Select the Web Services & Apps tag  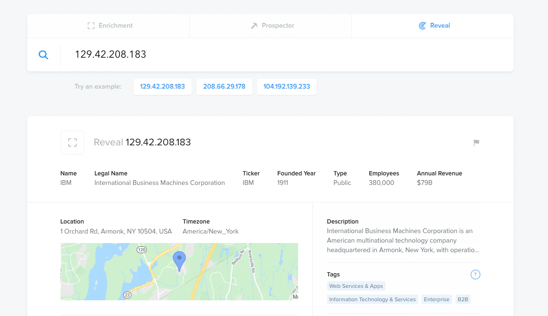point(356,286)
